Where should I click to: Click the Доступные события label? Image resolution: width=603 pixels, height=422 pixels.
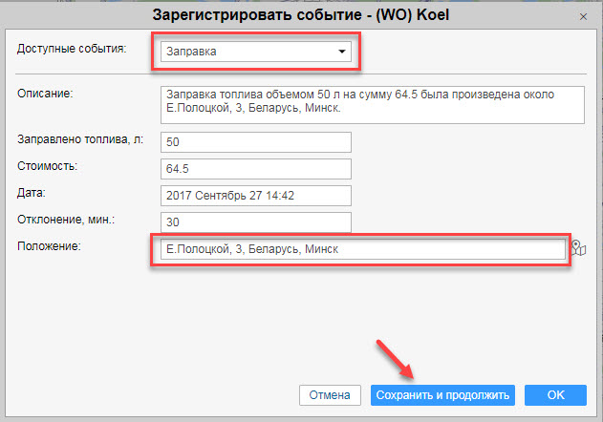point(72,49)
